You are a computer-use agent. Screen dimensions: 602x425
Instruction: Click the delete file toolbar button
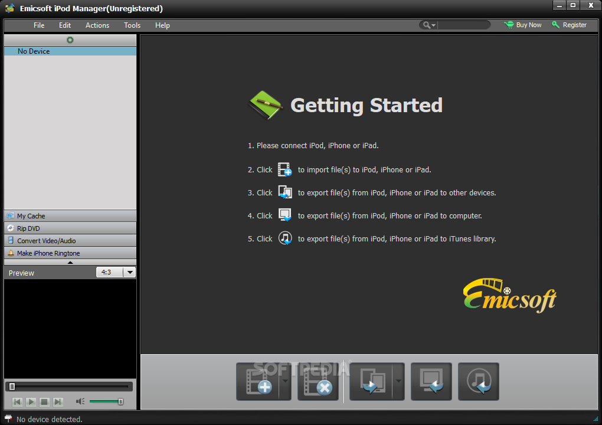tap(318, 381)
